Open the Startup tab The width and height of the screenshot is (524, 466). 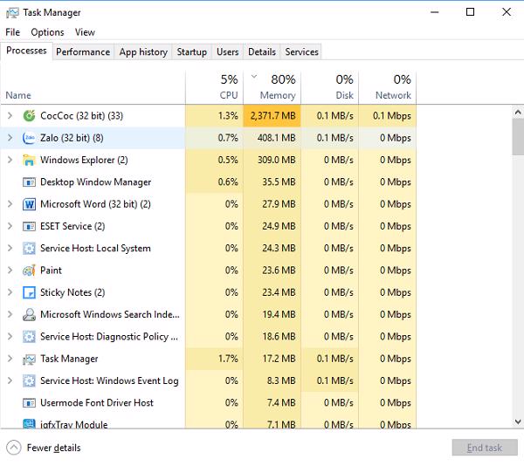191,51
